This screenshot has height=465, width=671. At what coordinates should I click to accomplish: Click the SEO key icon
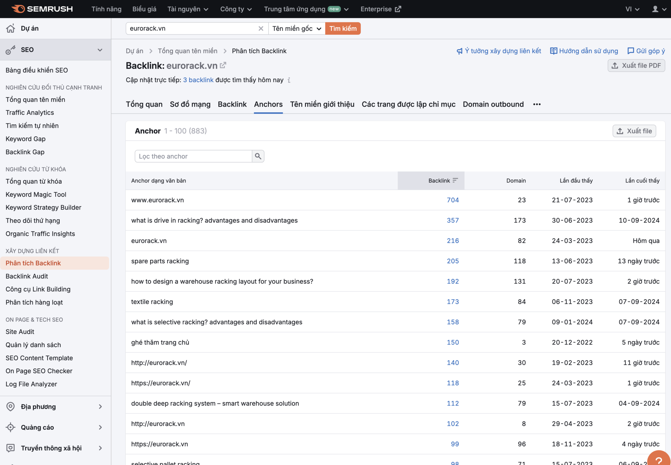pyautogui.click(x=10, y=50)
